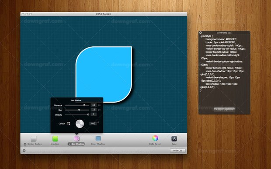271x169 pixels.
Task: Click the Blur value field showing 15
Action: (x=94, y=110)
